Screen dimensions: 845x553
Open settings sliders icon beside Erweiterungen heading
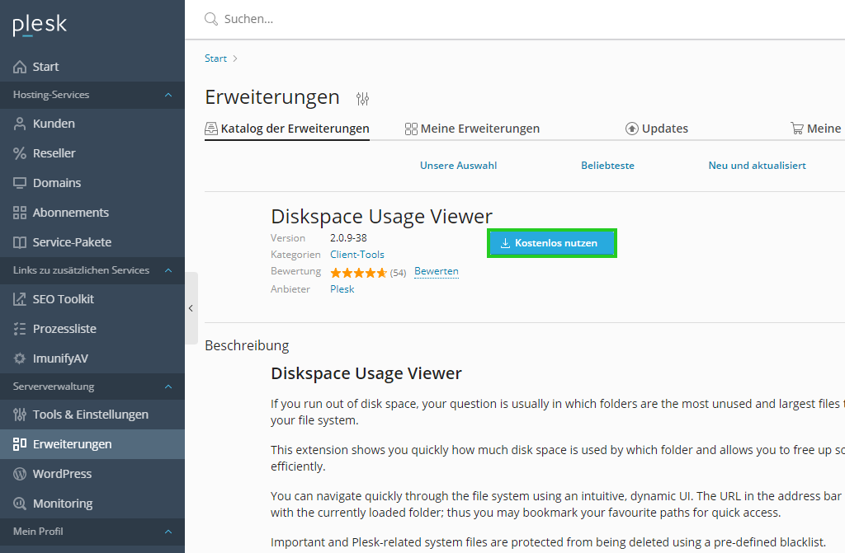(x=363, y=99)
